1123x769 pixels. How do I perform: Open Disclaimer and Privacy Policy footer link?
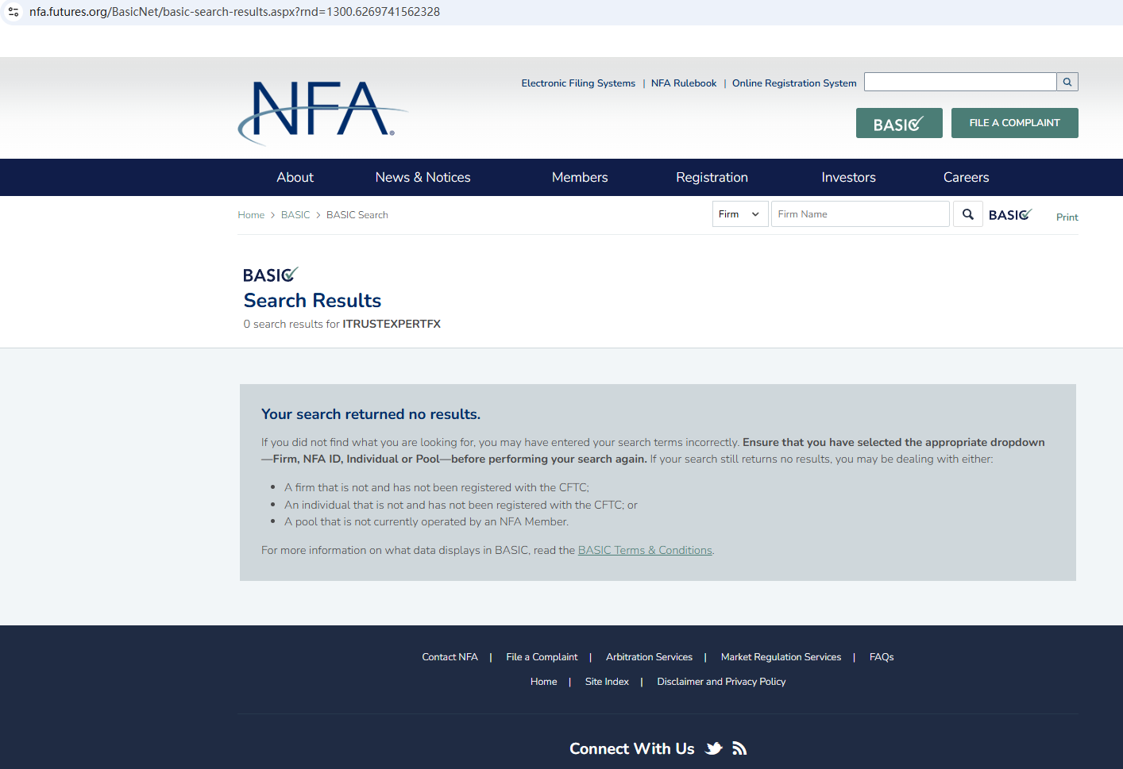721,682
